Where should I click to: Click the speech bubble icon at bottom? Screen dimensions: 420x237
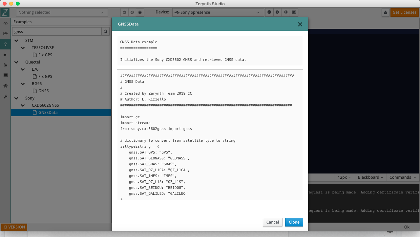tap(390, 232)
